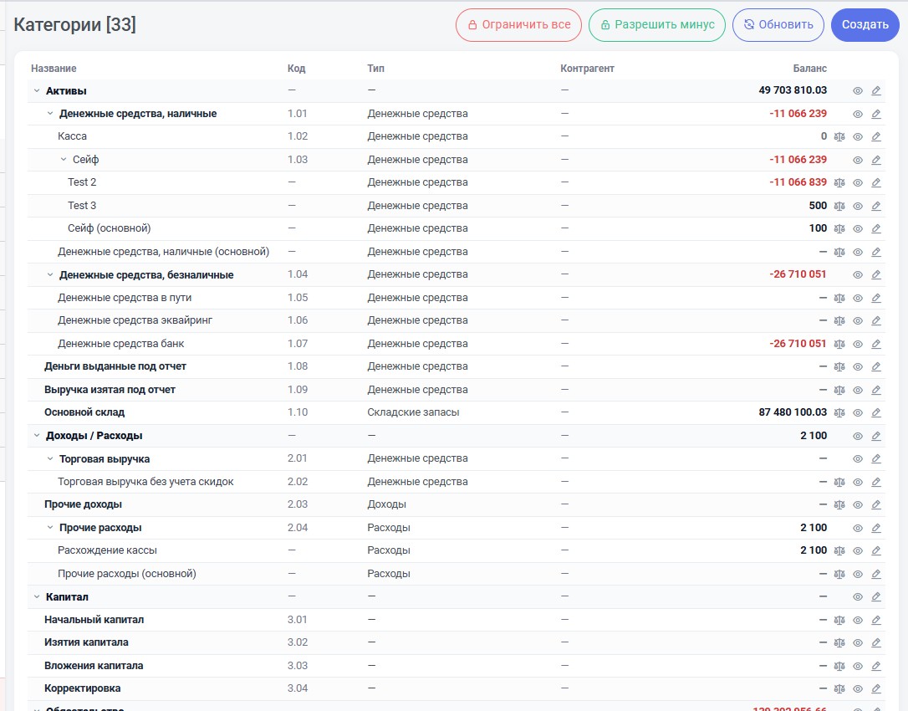Collapse the Сейф subgroup
Viewport: 908px width, 711px height.
(x=64, y=160)
